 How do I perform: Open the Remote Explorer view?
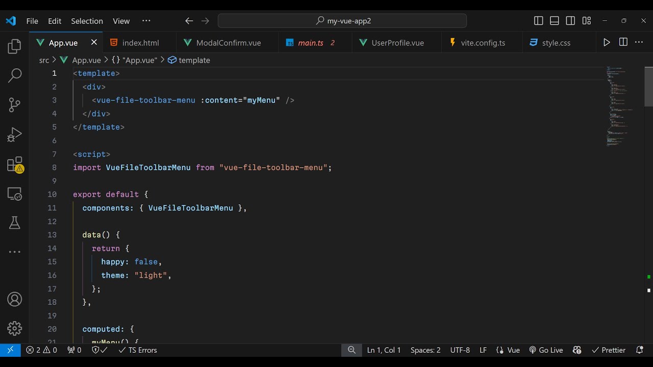click(14, 194)
